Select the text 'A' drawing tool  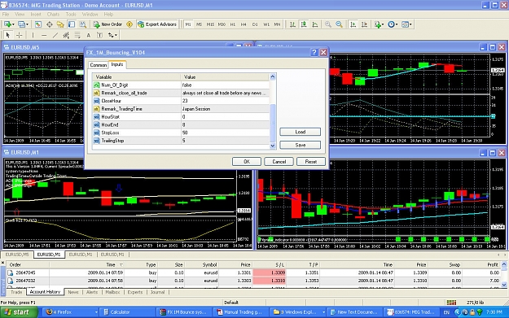(88, 35)
